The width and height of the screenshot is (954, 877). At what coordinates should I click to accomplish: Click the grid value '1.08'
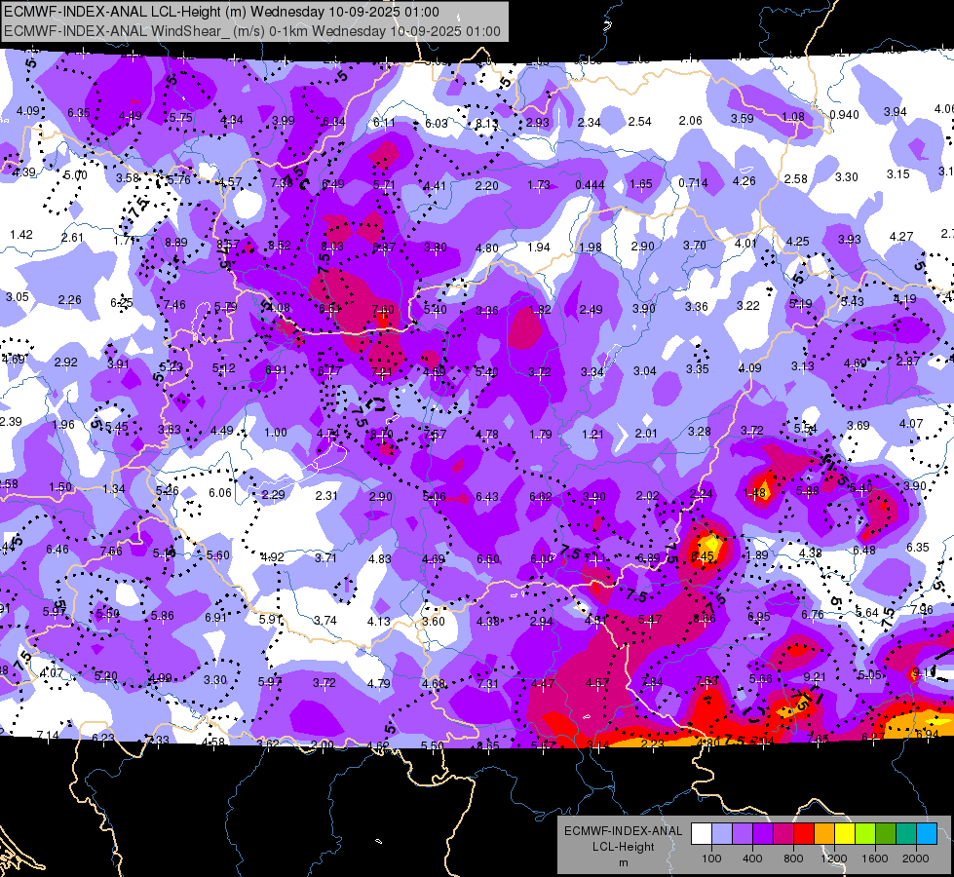[x=793, y=117]
